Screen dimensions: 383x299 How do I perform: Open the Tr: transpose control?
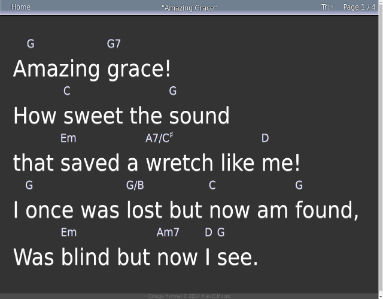click(327, 7)
